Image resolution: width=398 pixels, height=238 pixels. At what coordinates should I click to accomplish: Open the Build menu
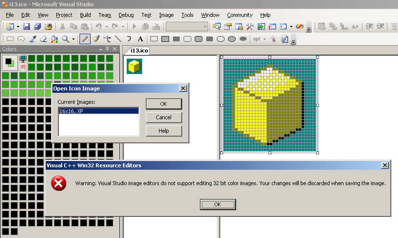(x=85, y=15)
